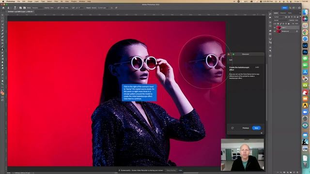Open Lightroom Classic from the dock
Screen dimensions: 310x174
(x=305, y=45)
